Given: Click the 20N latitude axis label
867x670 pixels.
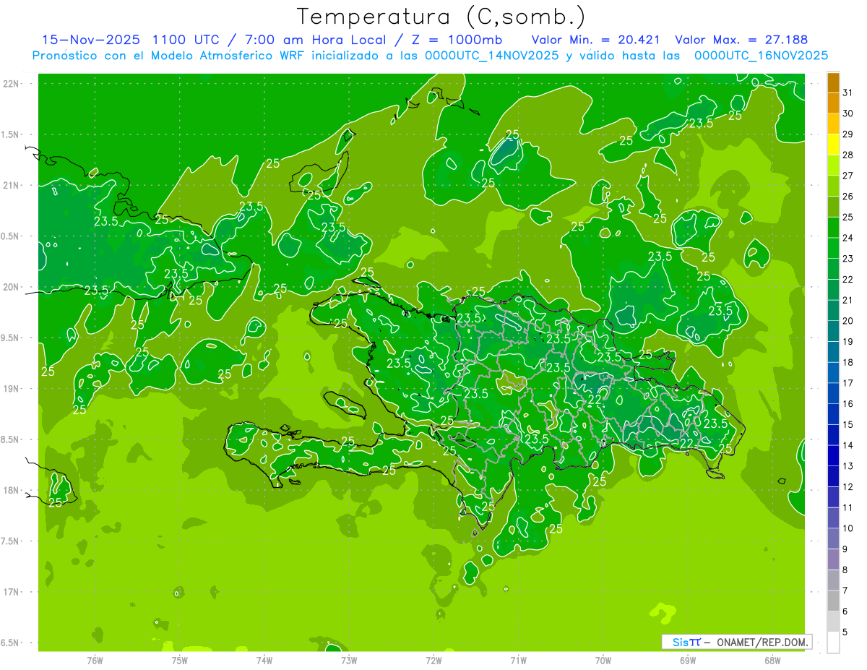Looking at the screenshot, I should pyautogui.click(x=12, y=287).
